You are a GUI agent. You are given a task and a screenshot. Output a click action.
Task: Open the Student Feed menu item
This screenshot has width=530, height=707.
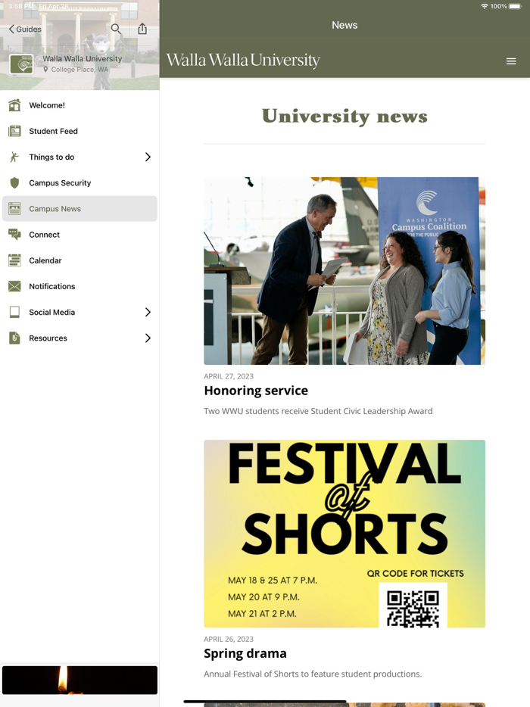79,131
